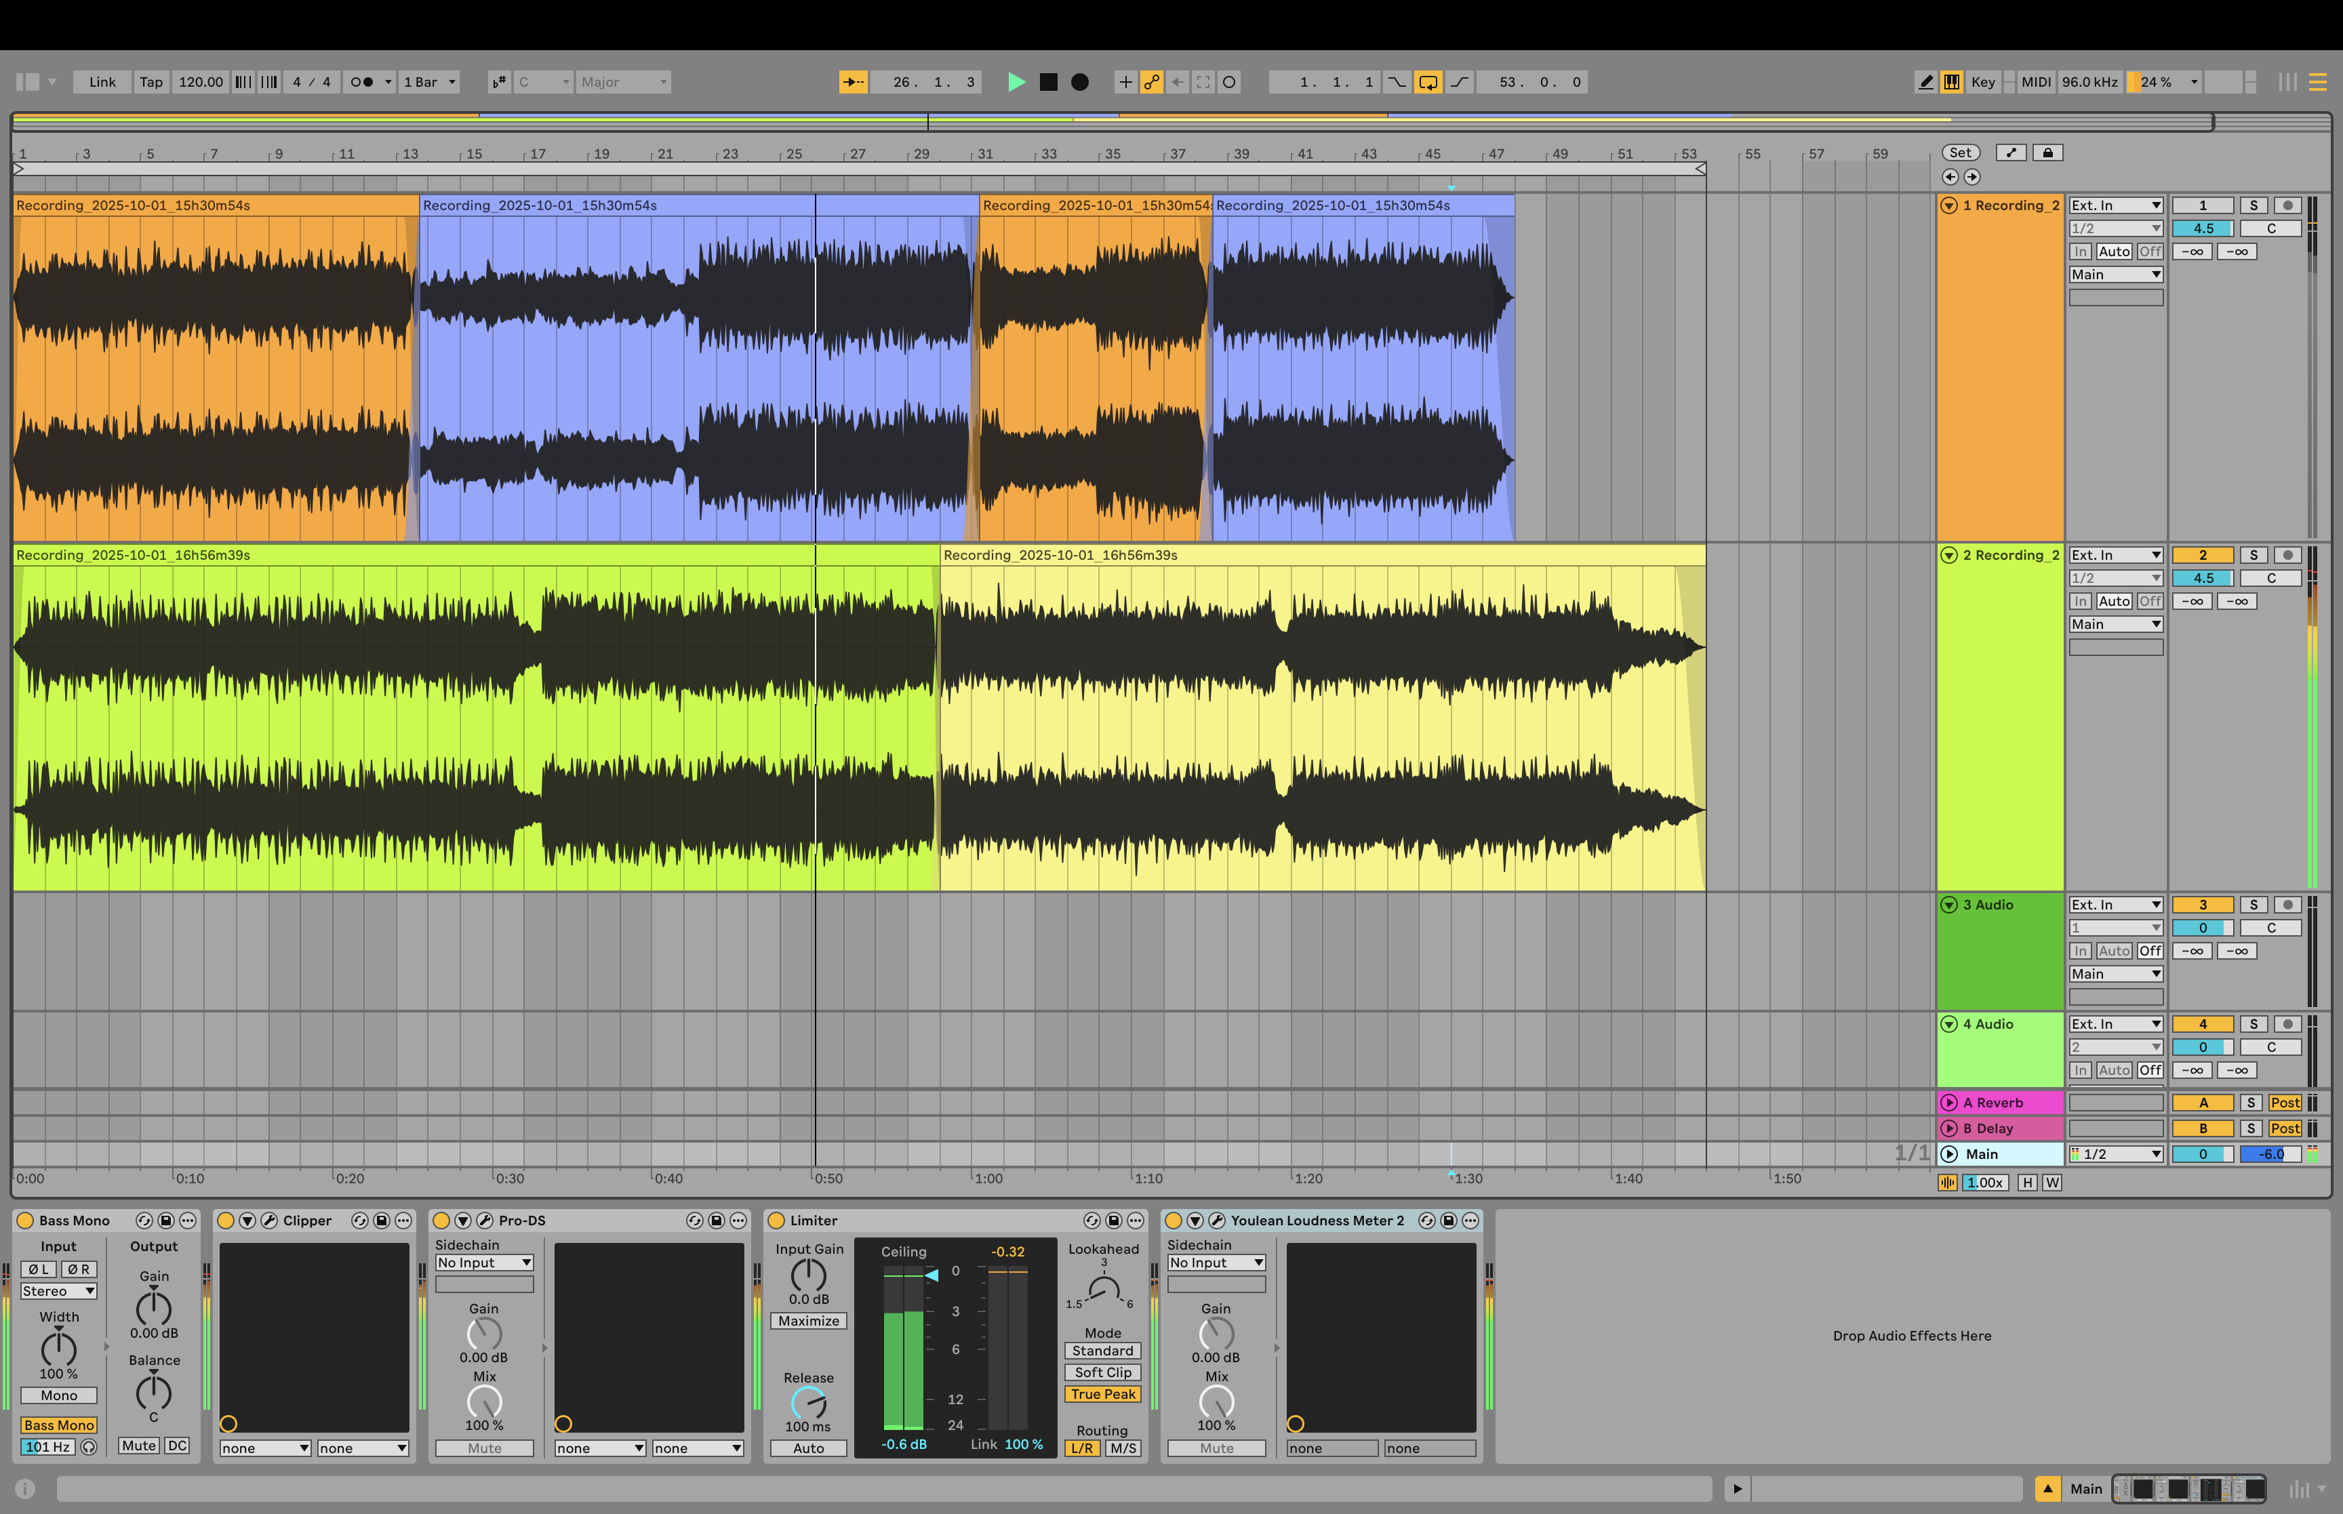Jump to the previous locator arrow
2343x1514 pixels.
click(x=1950, y=177)
